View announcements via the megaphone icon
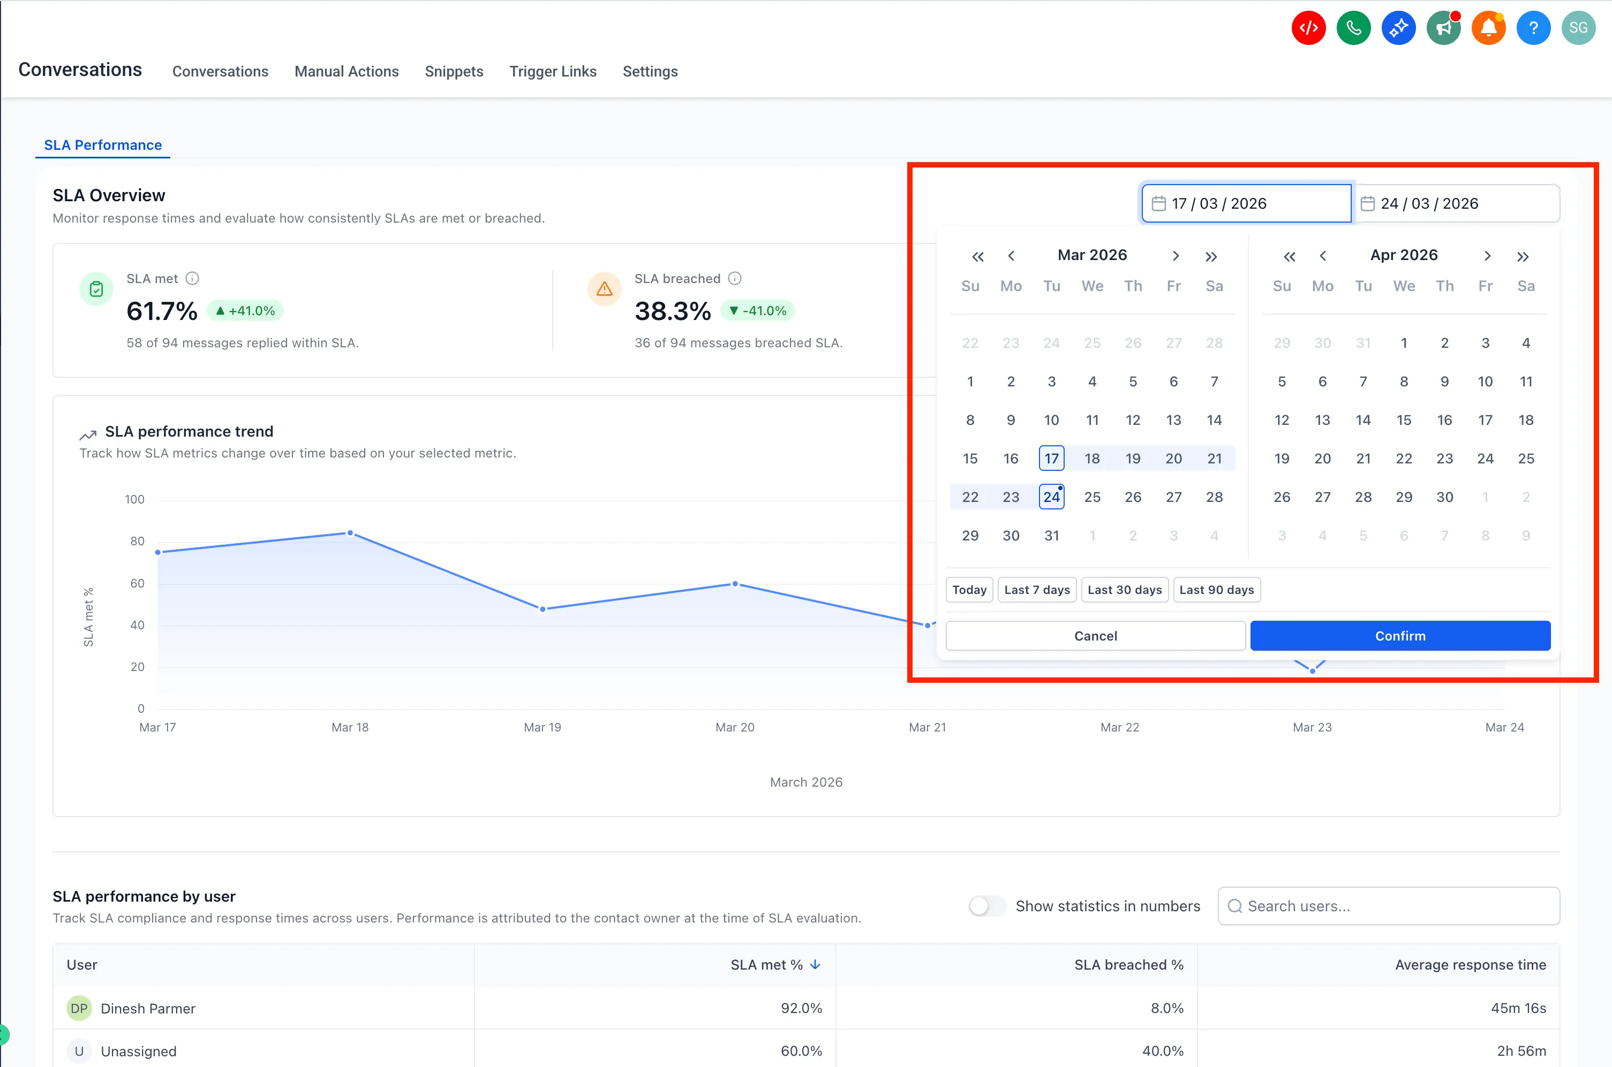 (1444, 28)
